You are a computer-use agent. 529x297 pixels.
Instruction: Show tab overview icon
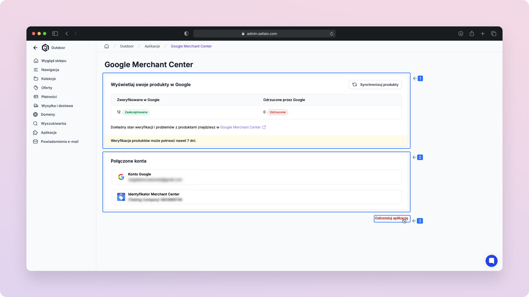pyautogui.click(x=494, y=34)
